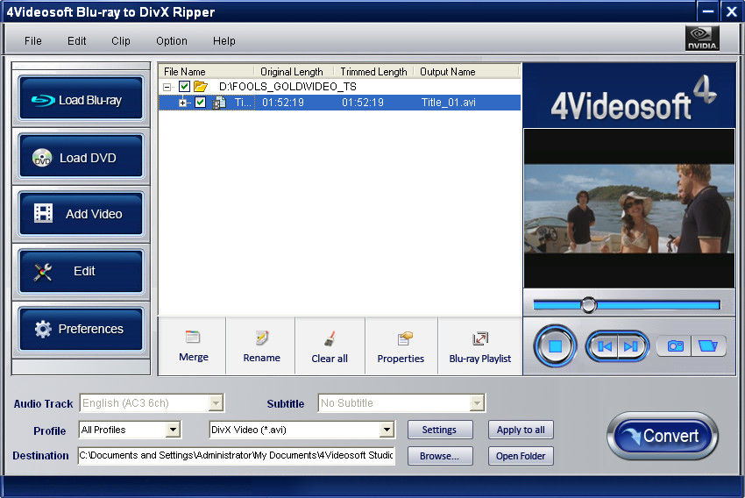The image size is (745, 498).
Task: Click the Load DVD disc button
Action: pos(81,156)
